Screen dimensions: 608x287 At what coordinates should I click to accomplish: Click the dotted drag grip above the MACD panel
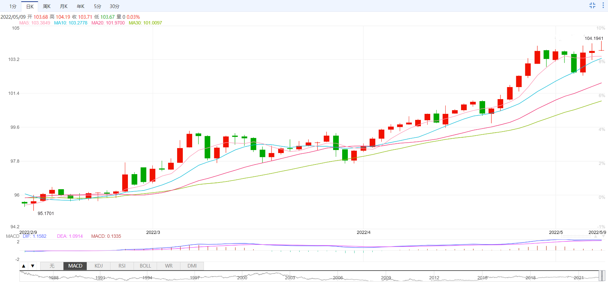pyautogui.click(x=576, y=236)
